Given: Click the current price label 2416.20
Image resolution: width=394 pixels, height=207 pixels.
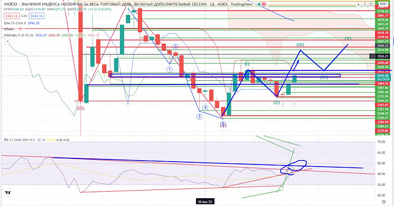Looking at the screenshot, I should point(383,75).
